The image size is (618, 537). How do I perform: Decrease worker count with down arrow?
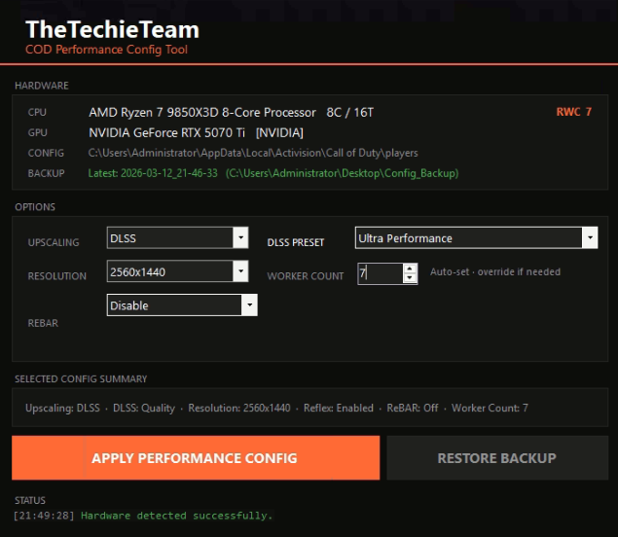410,278
